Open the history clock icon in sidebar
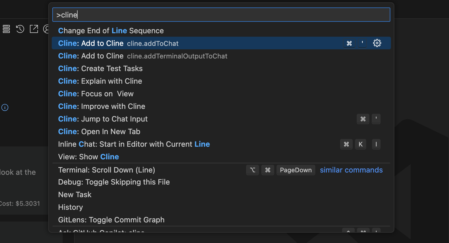Screen dimensions: 449x243 pos(20,29)
